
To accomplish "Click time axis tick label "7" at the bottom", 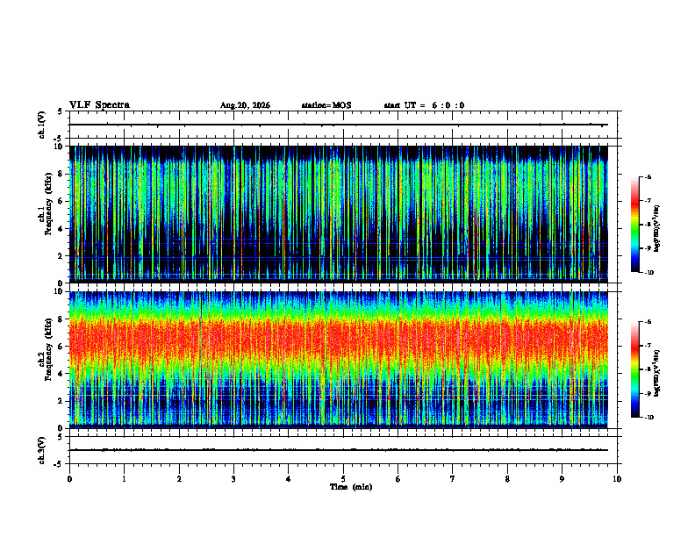I will (x=453, y=479).
